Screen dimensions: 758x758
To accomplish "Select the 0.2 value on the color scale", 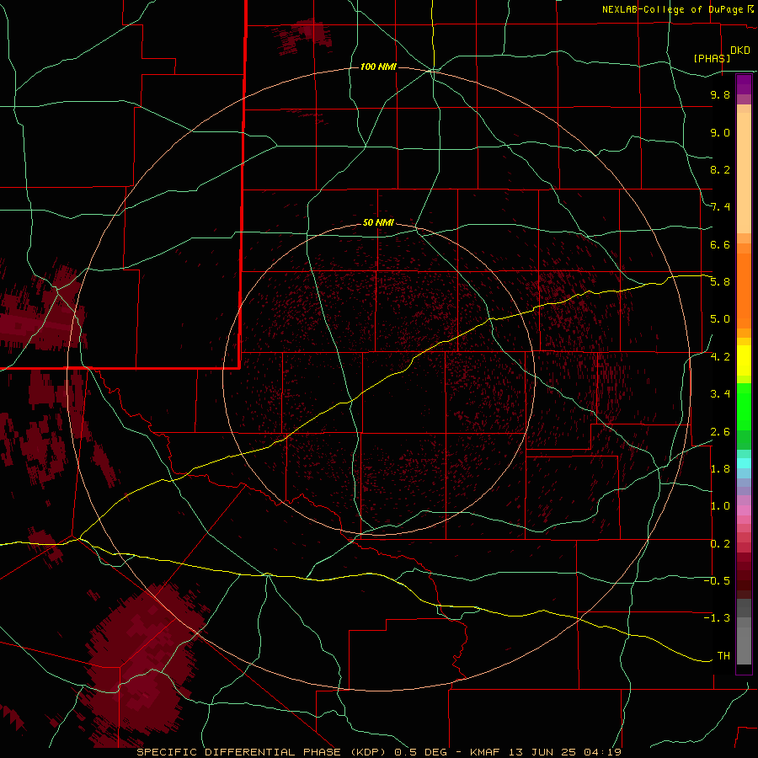I will pyautogui.click(x=720, y=544).
